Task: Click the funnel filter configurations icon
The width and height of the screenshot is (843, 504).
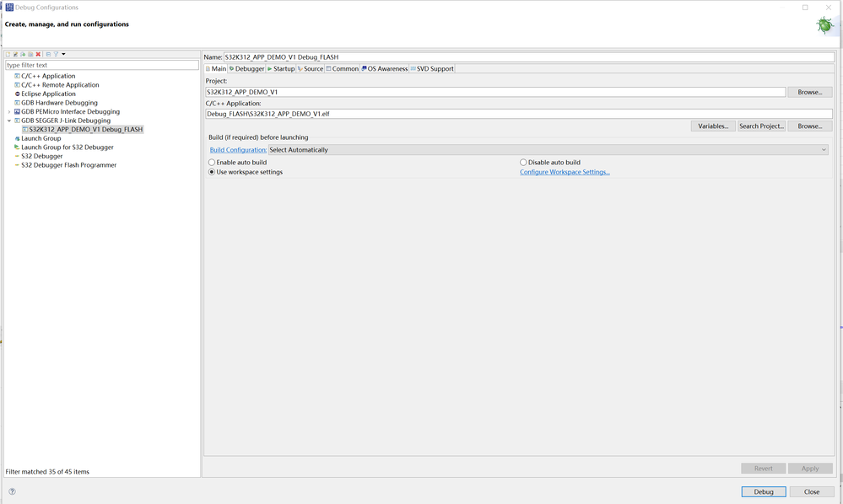Action: pos(56,54)
